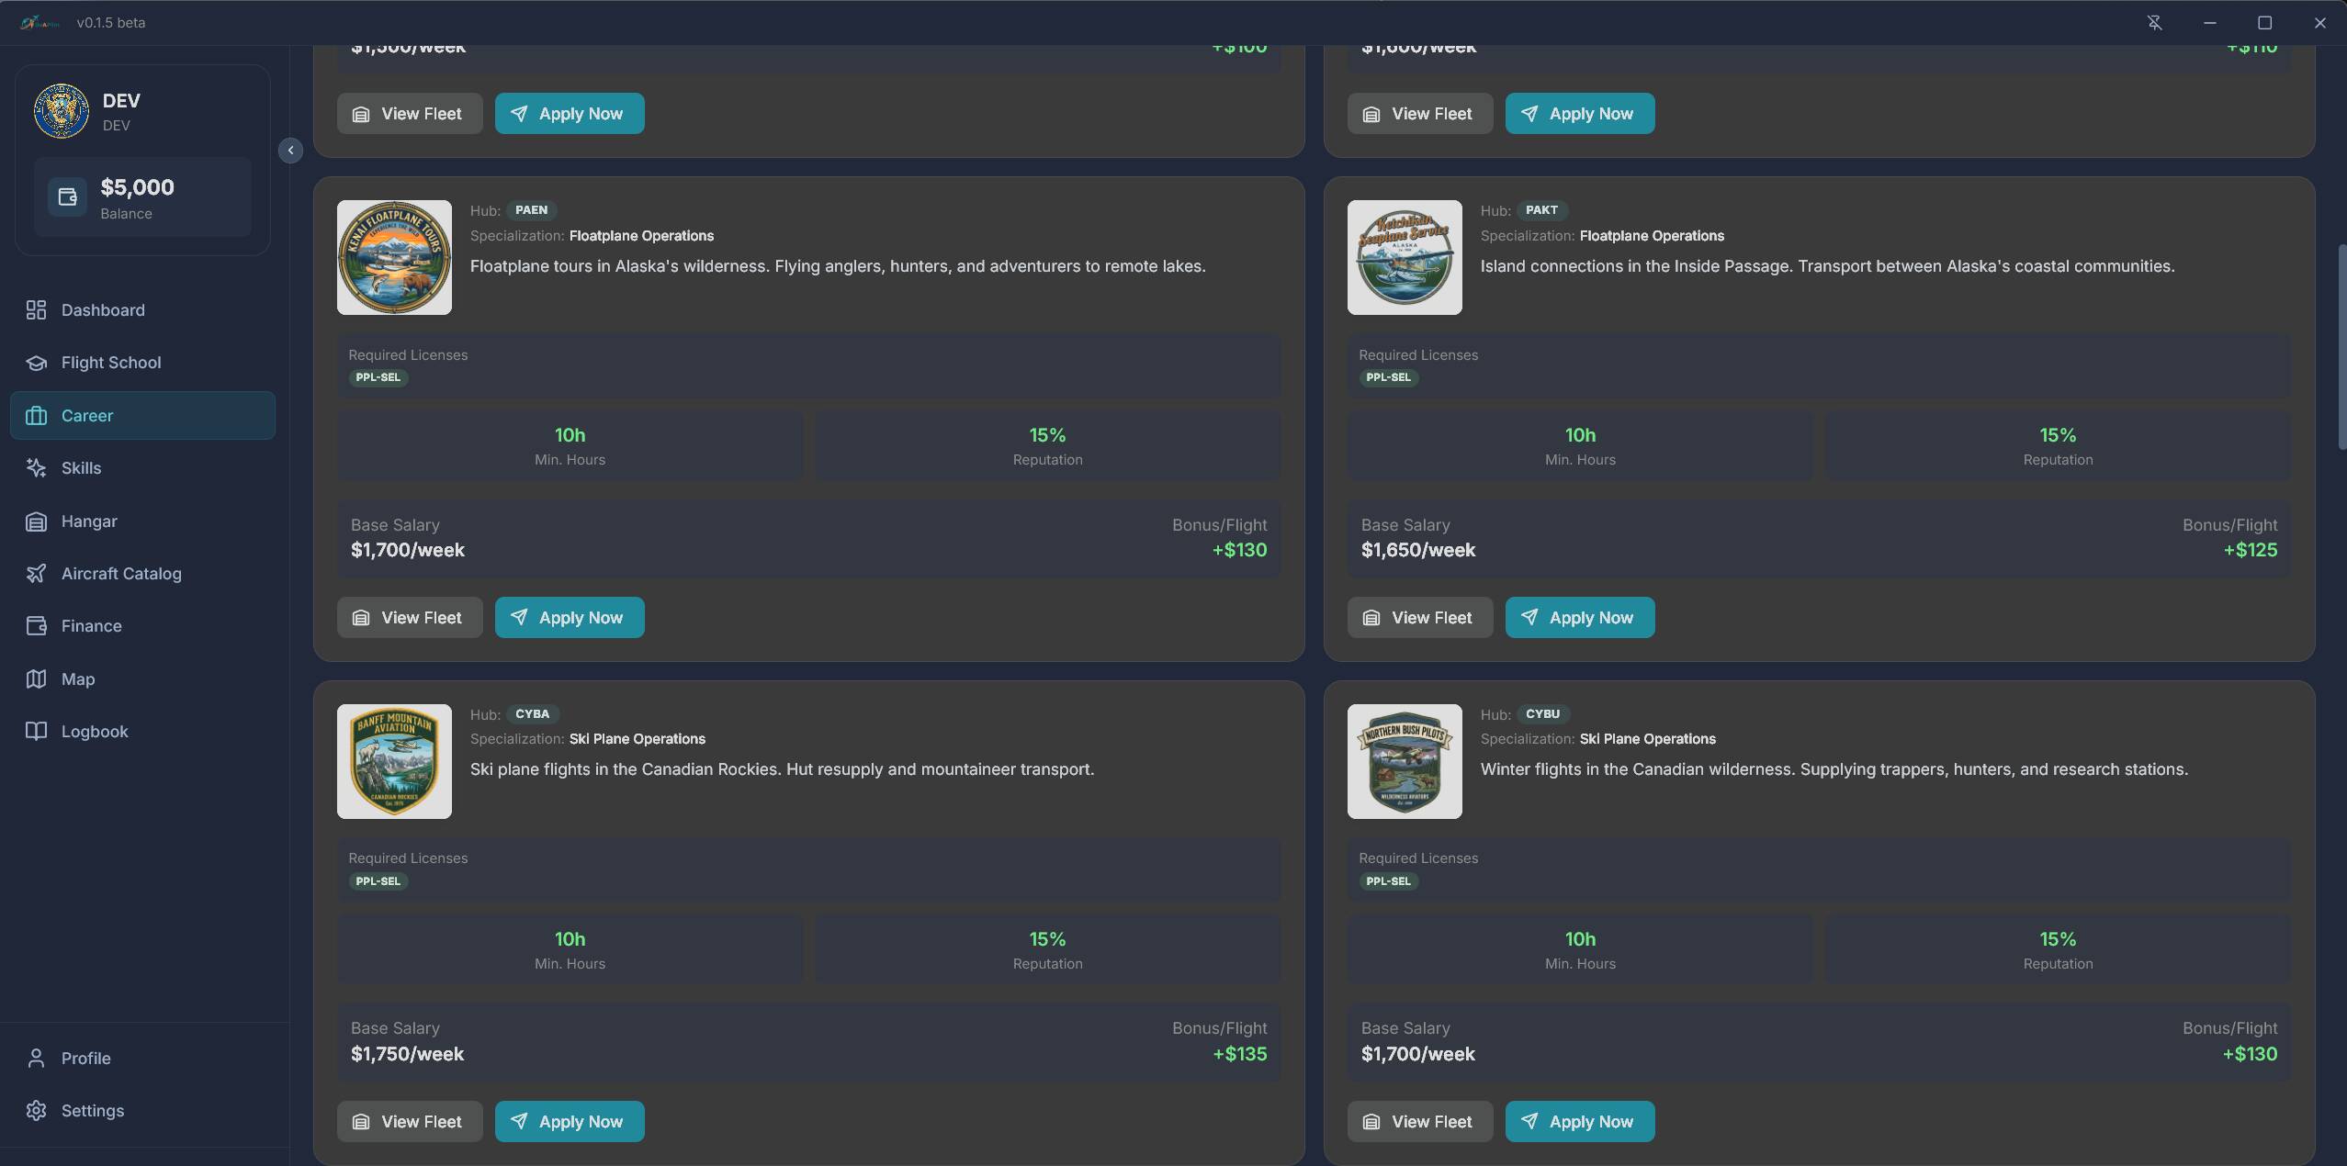Open the Profile page in sidebar
Screen dimensions: 2347x1166
click(85, 1059)
